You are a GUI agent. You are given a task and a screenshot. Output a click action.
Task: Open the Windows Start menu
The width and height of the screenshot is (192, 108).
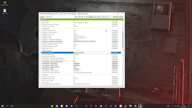click(2, 106)
